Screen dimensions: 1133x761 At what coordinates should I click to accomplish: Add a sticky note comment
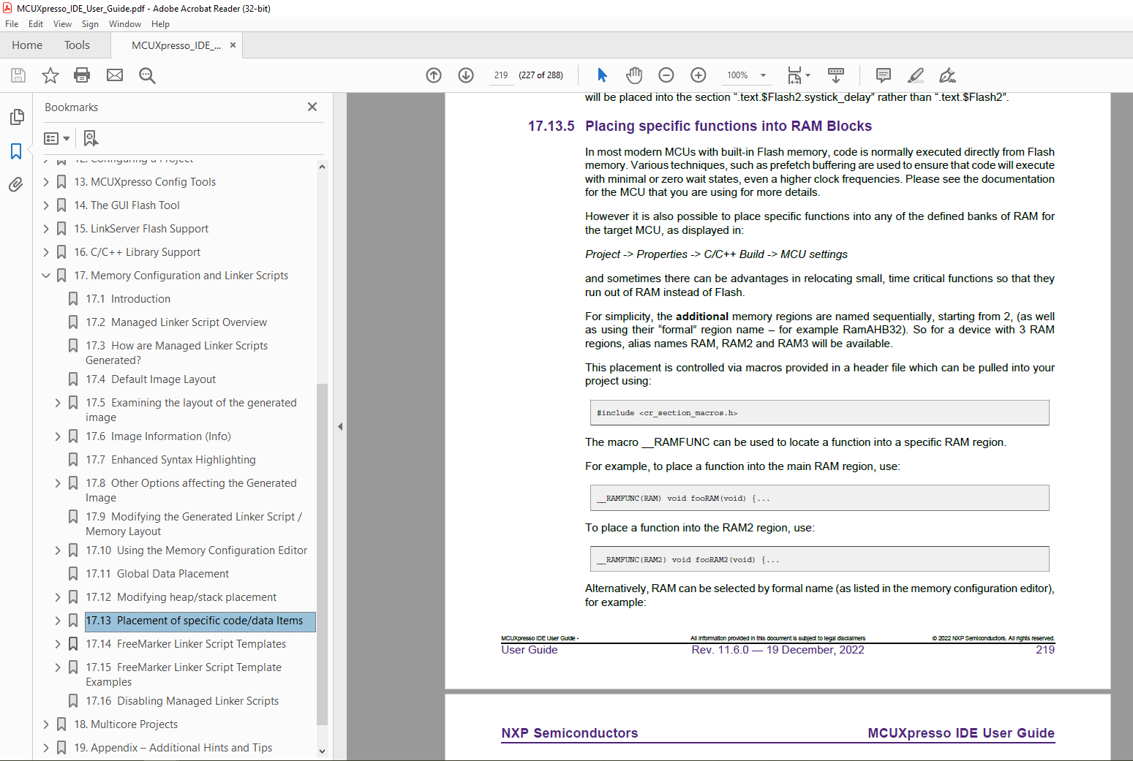coord(884,75)
